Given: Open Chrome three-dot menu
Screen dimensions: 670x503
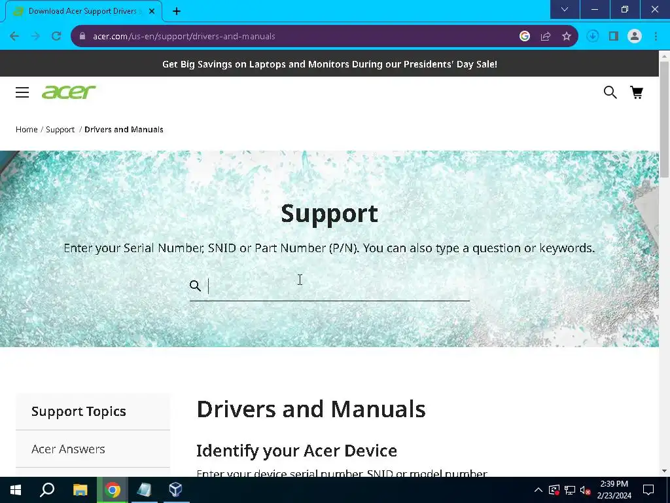Looking at the screenshot, I should click(x=656, y=37).
